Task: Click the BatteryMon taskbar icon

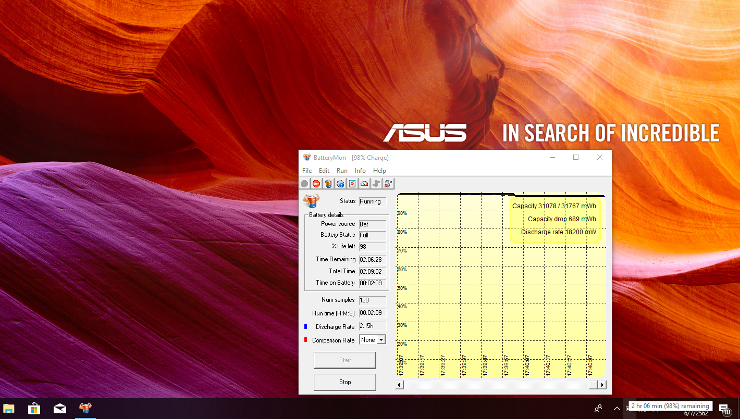Action: (85, 409)
